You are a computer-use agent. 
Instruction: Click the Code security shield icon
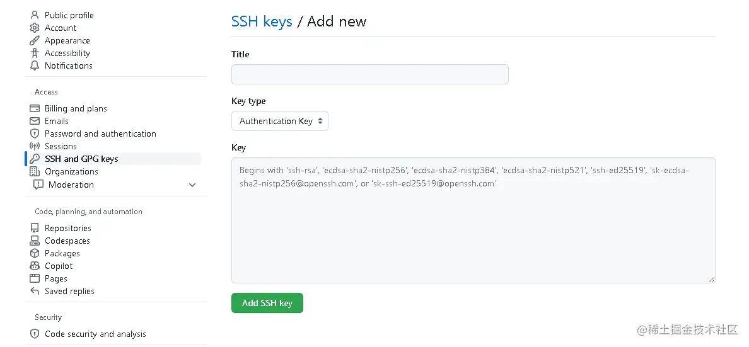tap(35, 334)
